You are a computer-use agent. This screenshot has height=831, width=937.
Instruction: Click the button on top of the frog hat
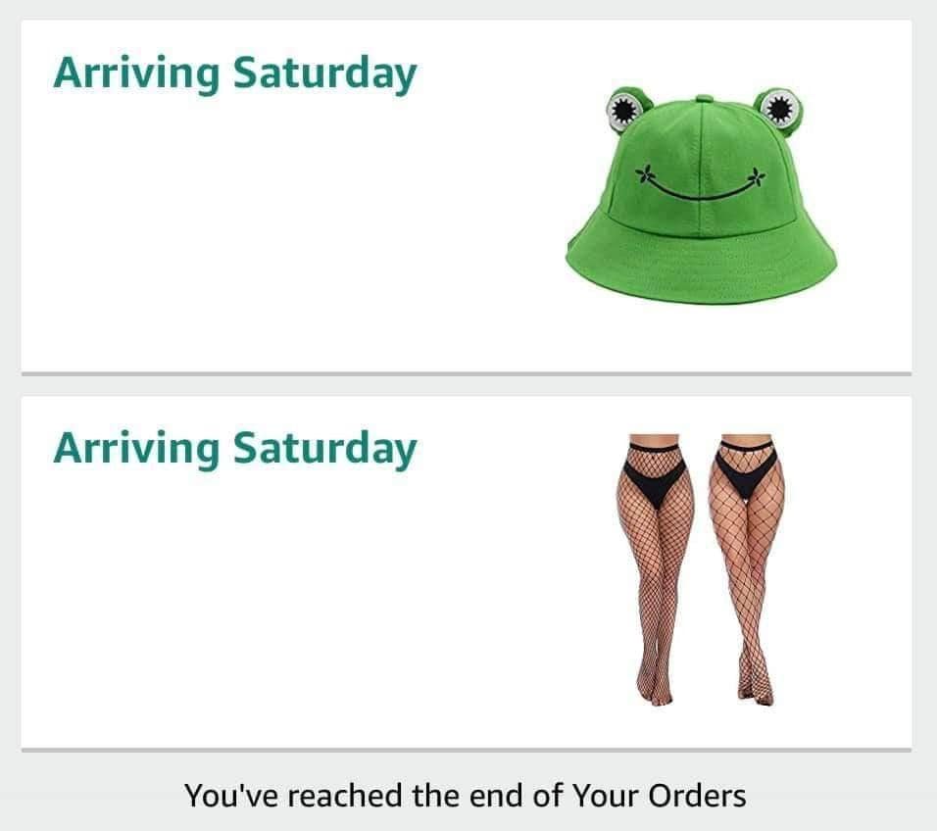[x=705, y=99]
